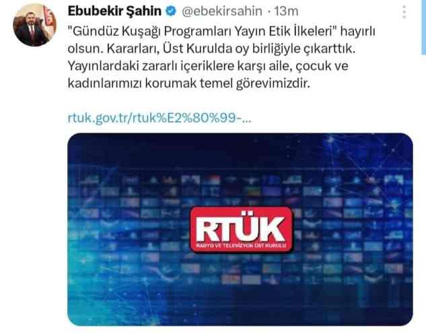The image size is (426, 333).
Task: Open the RTÜK link preview card
Action: pos(240,229)
